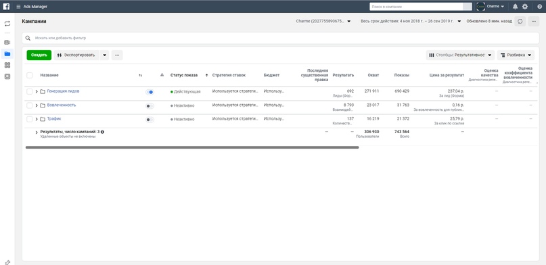546x265 pixels.
Task: Click the refresh data button
Action: click(x=520, y=21)
